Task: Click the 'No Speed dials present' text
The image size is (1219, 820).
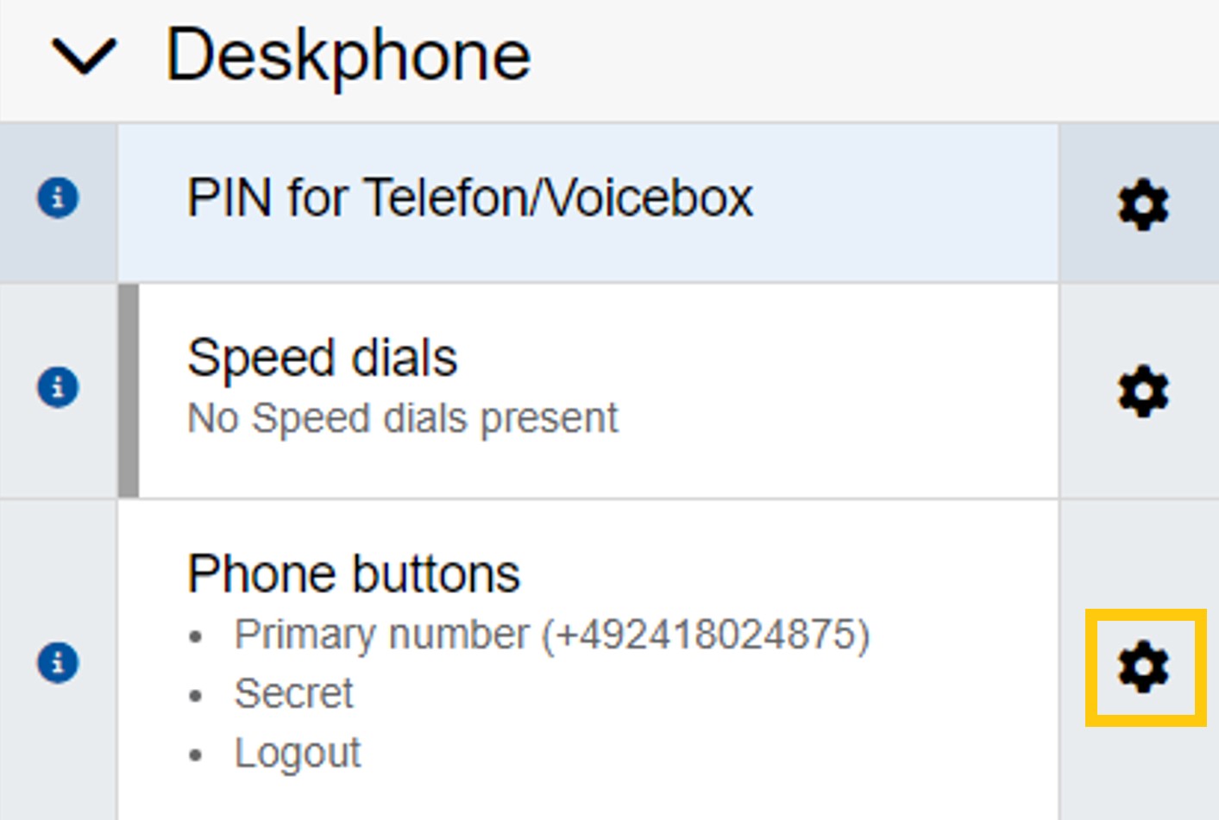Action: click(x=403, y=419)
